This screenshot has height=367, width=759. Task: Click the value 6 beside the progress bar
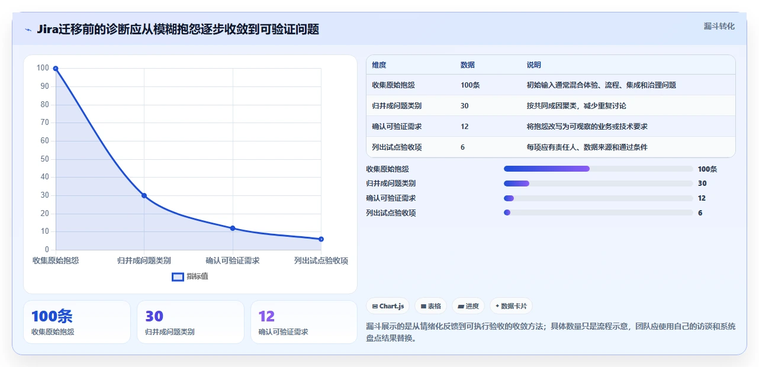coord(700,213)
